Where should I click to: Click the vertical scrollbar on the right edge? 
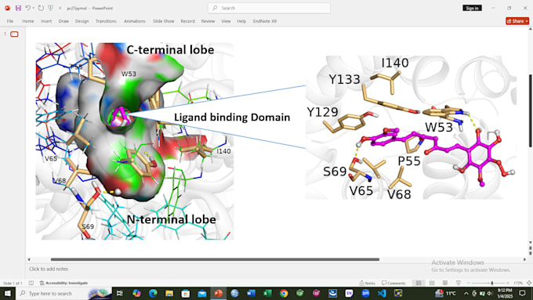[531, 110]
